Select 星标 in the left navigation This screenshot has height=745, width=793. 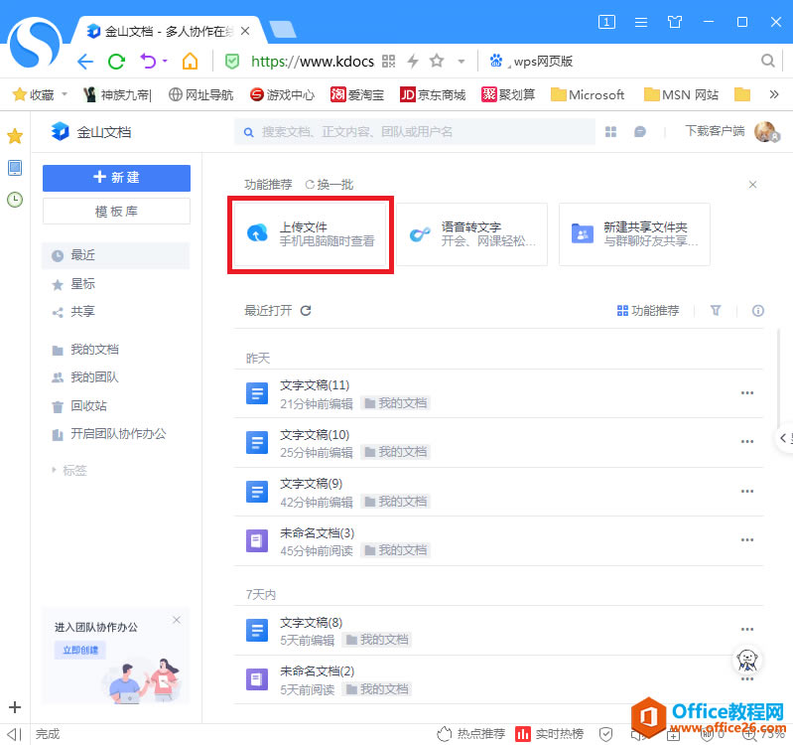[x=82, y=284]
